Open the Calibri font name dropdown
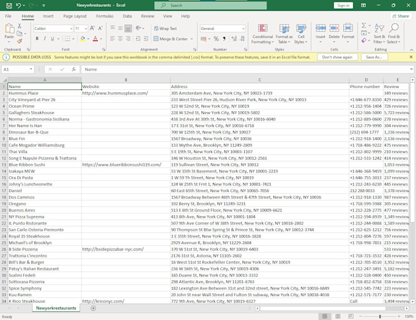 pyautogui.click(x=71, y=28)
